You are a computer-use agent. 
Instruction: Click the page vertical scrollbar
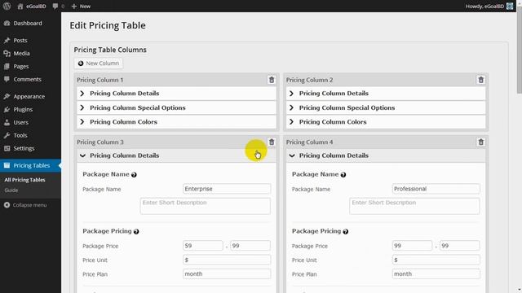pos(519,50)
